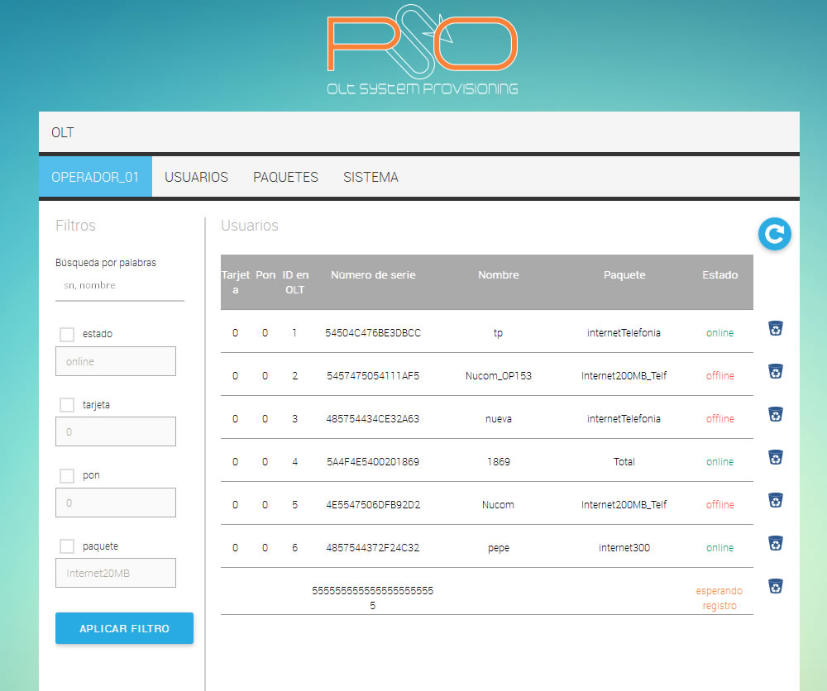The height and width of the screenshot is (691, 827).
Task: Check the pon filter checkbox
Action: [67, 475]
